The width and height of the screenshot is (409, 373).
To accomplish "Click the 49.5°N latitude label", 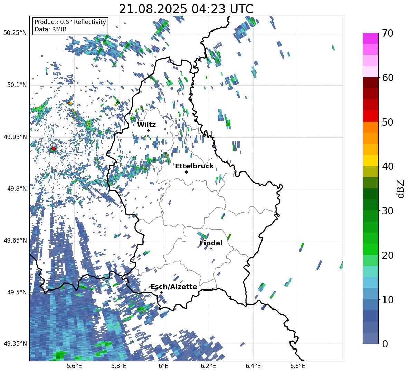I will 17,292.
